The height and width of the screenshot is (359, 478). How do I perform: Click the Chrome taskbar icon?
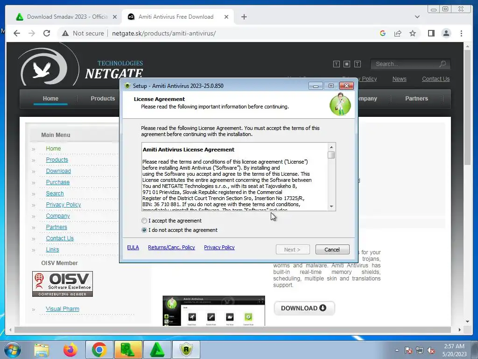99,350
